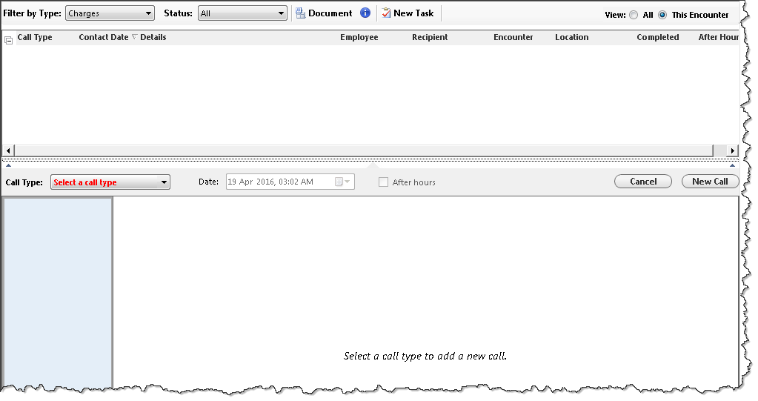Open the date picker calendar dropdown
The image size is (758, 401).
343,182
